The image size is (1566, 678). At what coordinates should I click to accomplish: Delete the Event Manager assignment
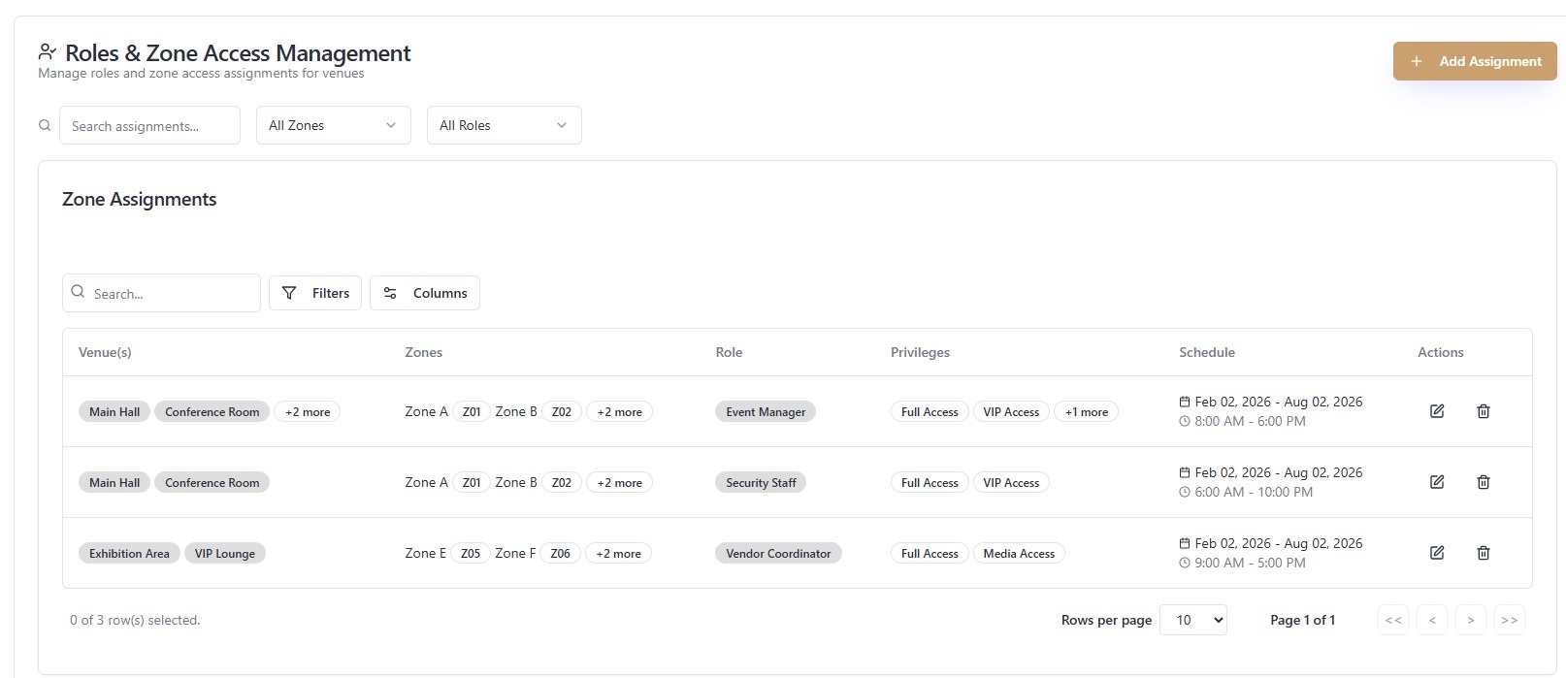click(x=1484, y=411)
